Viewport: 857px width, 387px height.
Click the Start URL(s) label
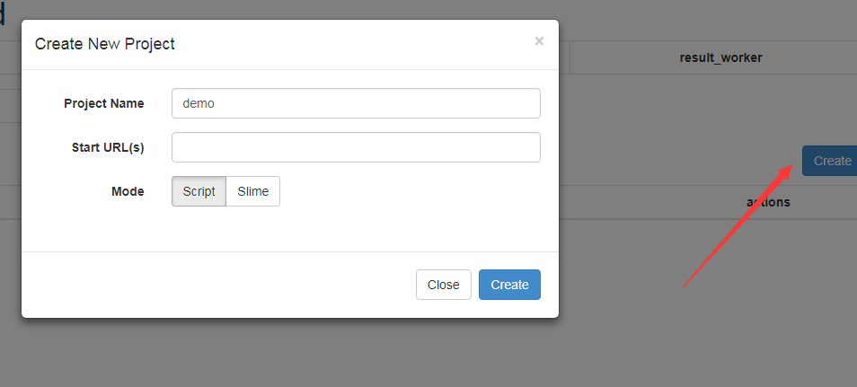coord(108,147)
